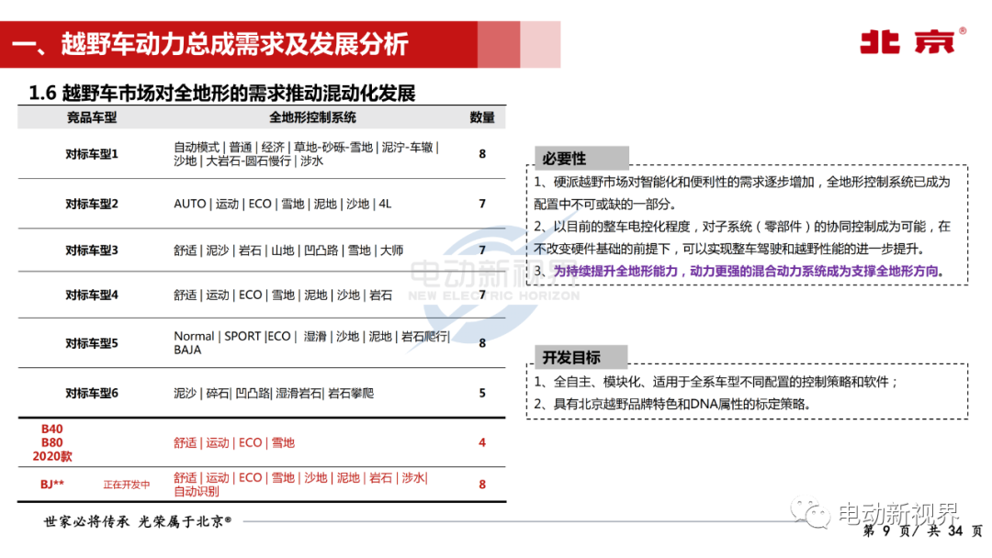Select the row label 对标车型2

tap(92, 204)
